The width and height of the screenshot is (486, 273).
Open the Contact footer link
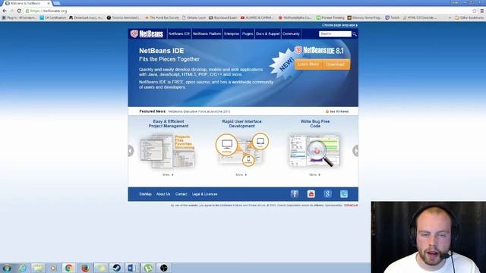click(181, 194)
